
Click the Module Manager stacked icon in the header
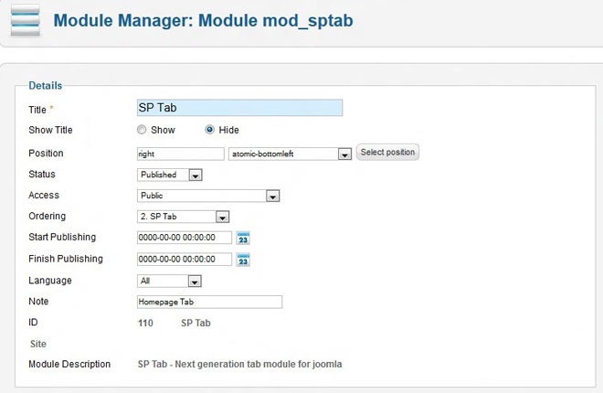[25, 20]
